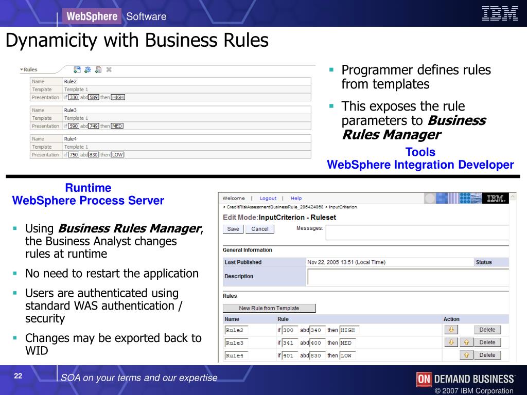Click the Rule4 name field in the manager
This screenshot has height=395, width=527.
[236, 356]
